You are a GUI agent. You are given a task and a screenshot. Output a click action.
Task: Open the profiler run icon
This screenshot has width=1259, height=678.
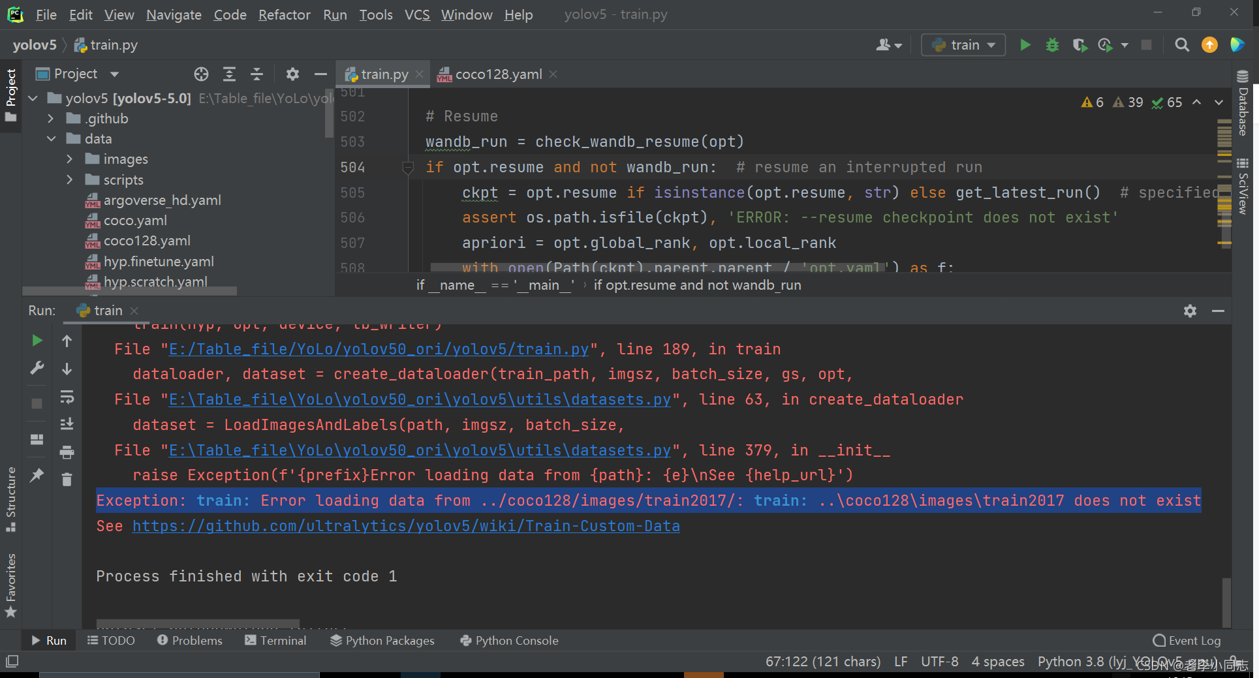pyautogui.click(x=1105, y=45)
